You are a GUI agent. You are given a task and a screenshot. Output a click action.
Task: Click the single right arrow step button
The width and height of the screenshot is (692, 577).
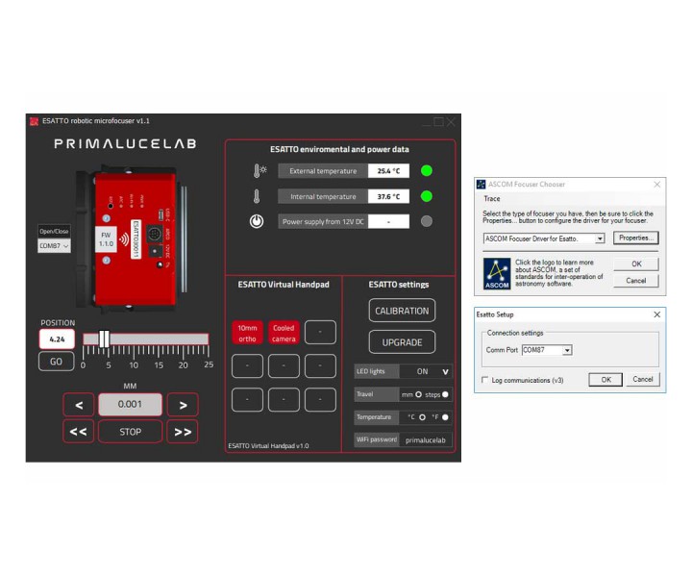point(182,405)
